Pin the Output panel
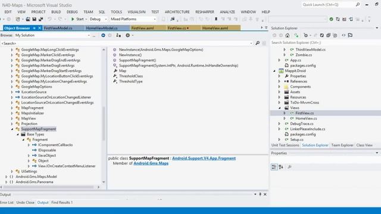Image resolution: width=381 pixels, height=214 pixels. click(260, 194)
